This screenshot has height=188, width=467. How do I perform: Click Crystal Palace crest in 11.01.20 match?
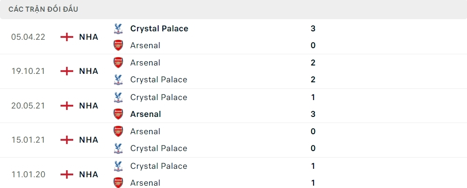pyautogui.click(x=118, y=166)
